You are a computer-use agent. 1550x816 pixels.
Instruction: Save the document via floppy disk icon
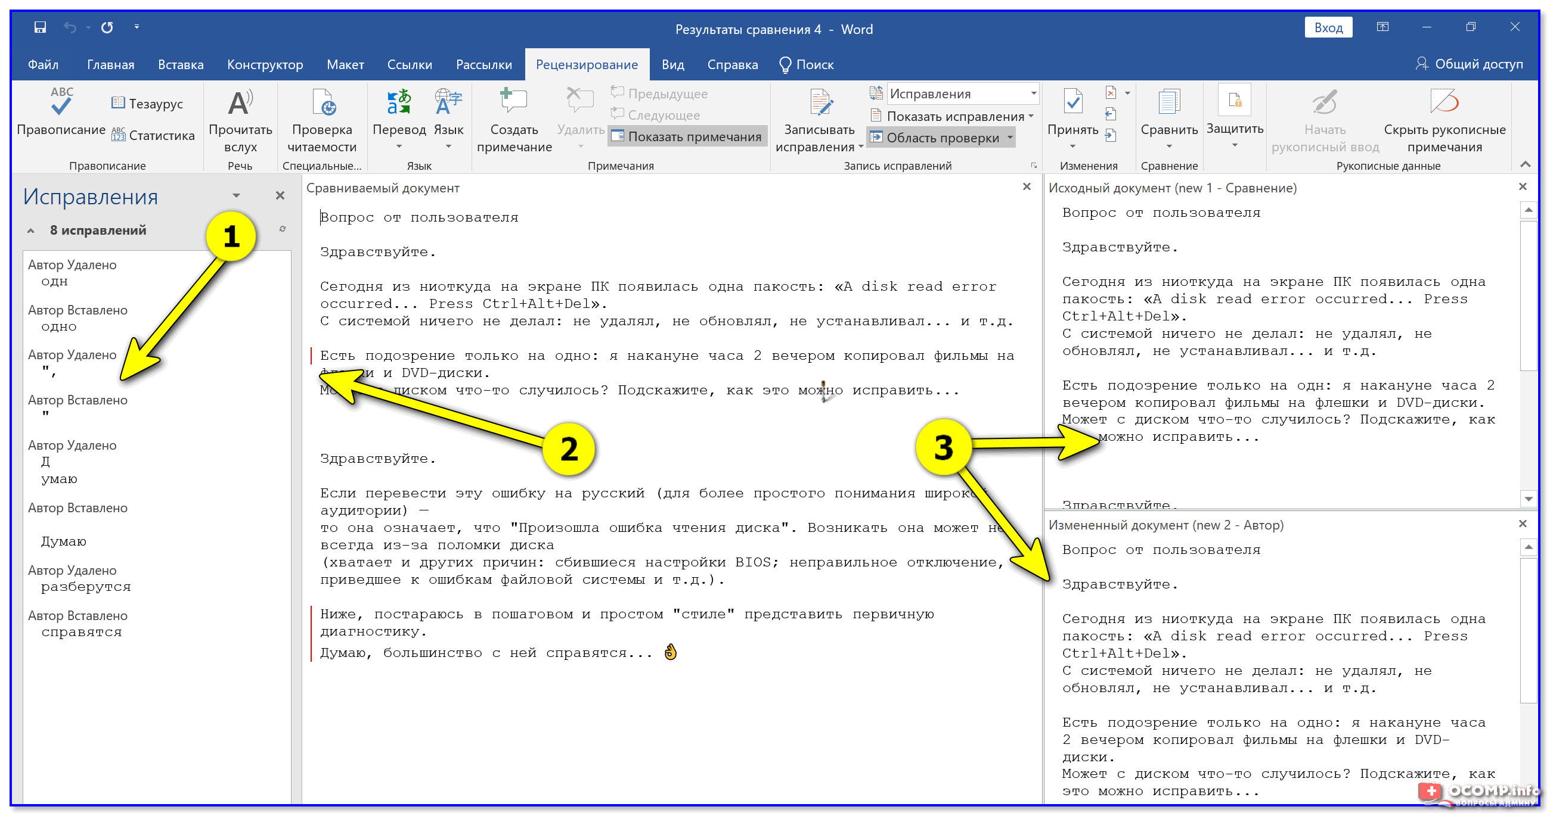pos(40,27)
